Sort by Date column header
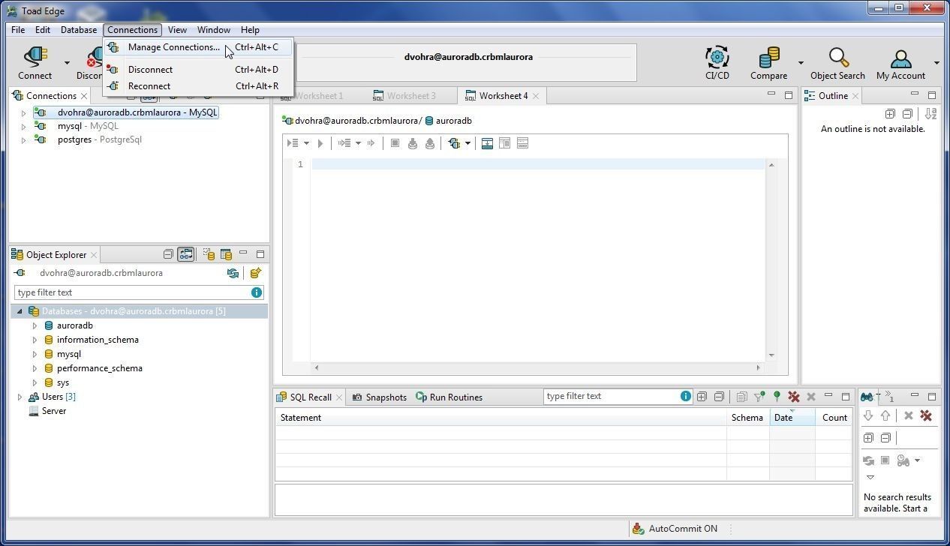 pos(792,418)
